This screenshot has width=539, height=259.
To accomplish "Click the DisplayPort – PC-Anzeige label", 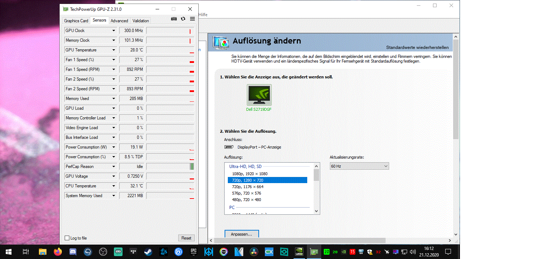I will coord(259,147).
